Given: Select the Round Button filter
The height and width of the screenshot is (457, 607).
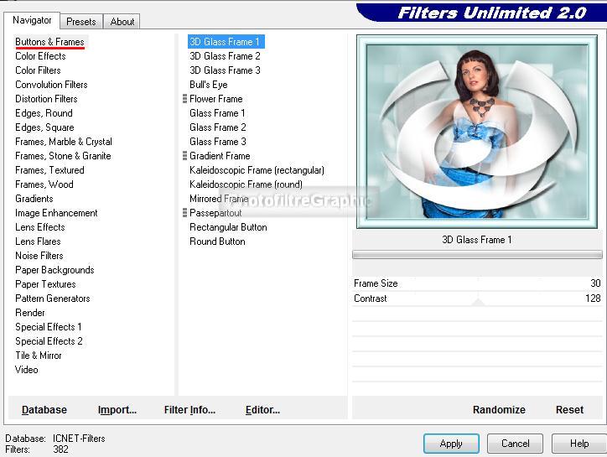Looking at the screenshot, I should coord(217,241).
